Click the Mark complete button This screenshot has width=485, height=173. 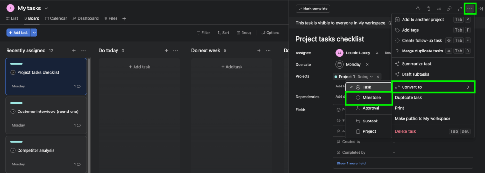click(313, 9)
